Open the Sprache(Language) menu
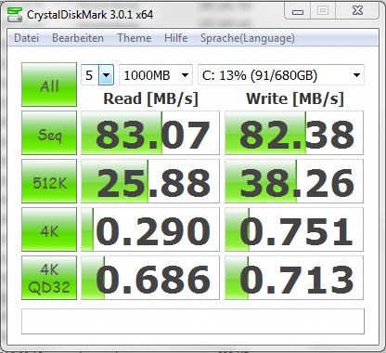Screen dimensions: 386x353 click(x=248, y=38)
